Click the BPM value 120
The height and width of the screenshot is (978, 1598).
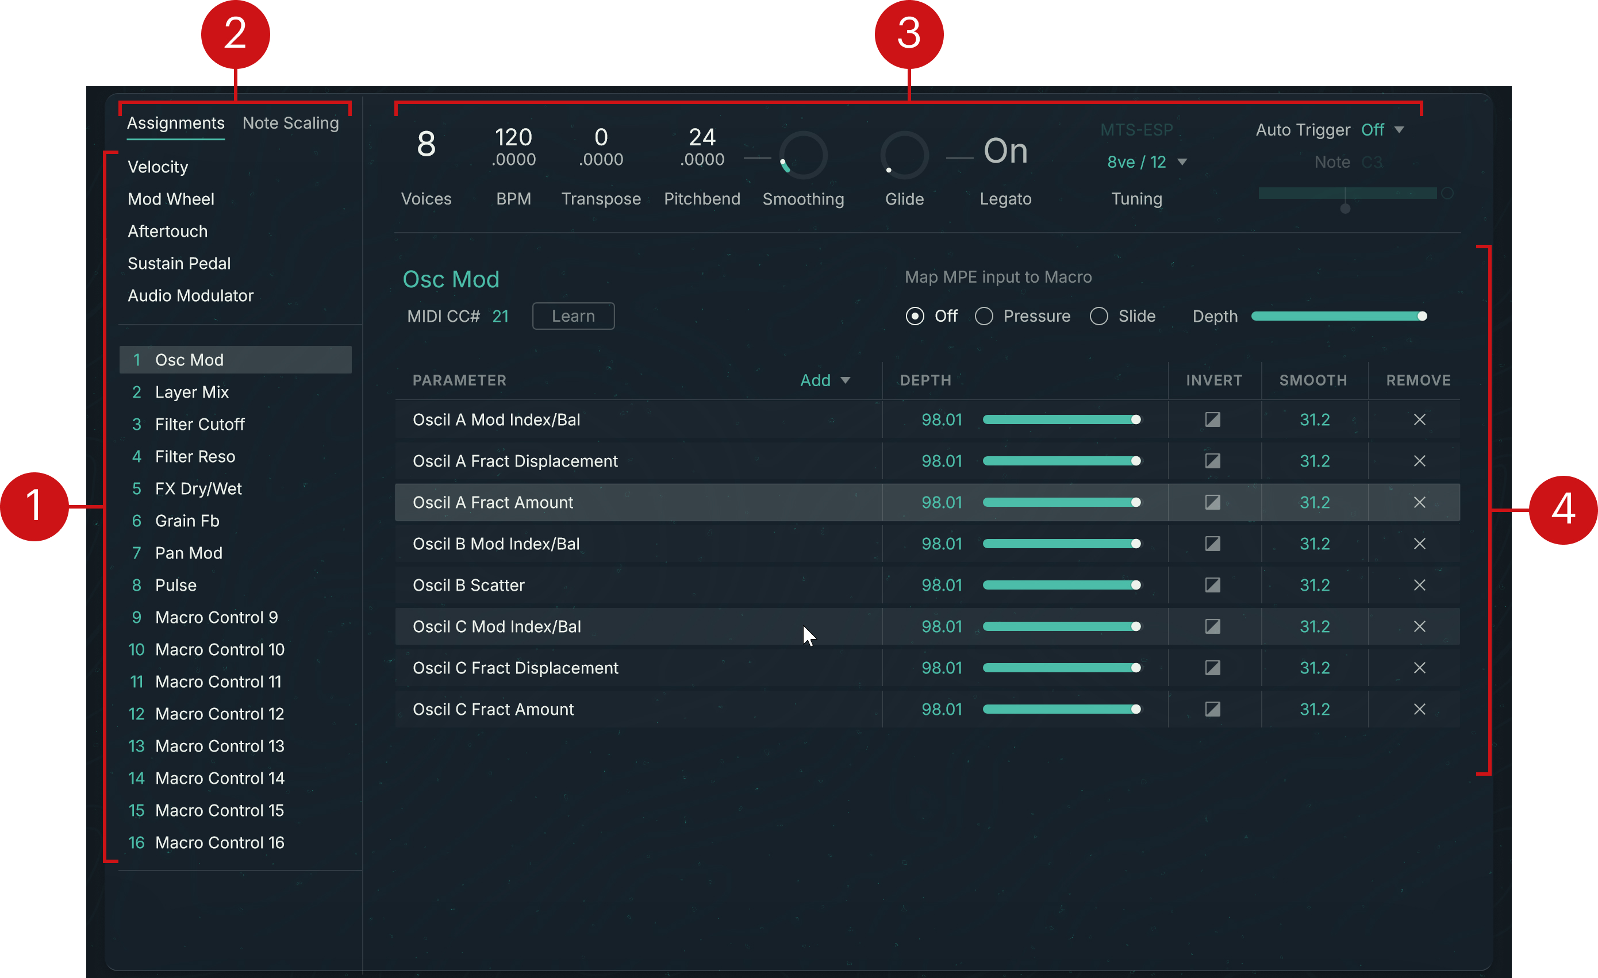513,137
